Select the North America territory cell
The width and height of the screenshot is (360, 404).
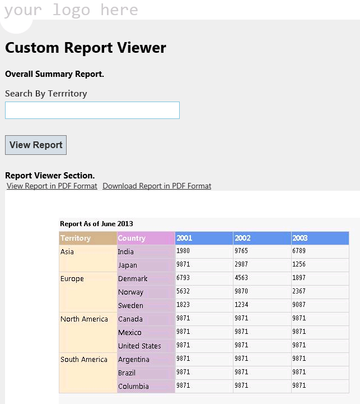pos(88,332)
